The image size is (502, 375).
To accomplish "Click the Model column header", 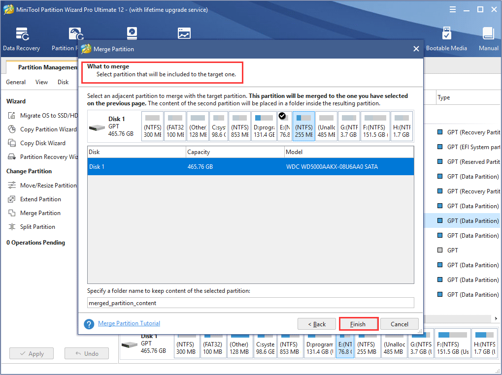I will (x=349, y=152).
